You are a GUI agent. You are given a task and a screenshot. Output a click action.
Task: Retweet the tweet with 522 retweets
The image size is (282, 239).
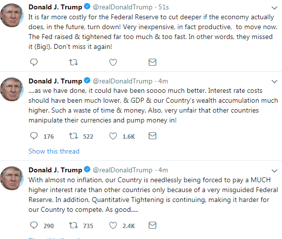click(74, 136)
